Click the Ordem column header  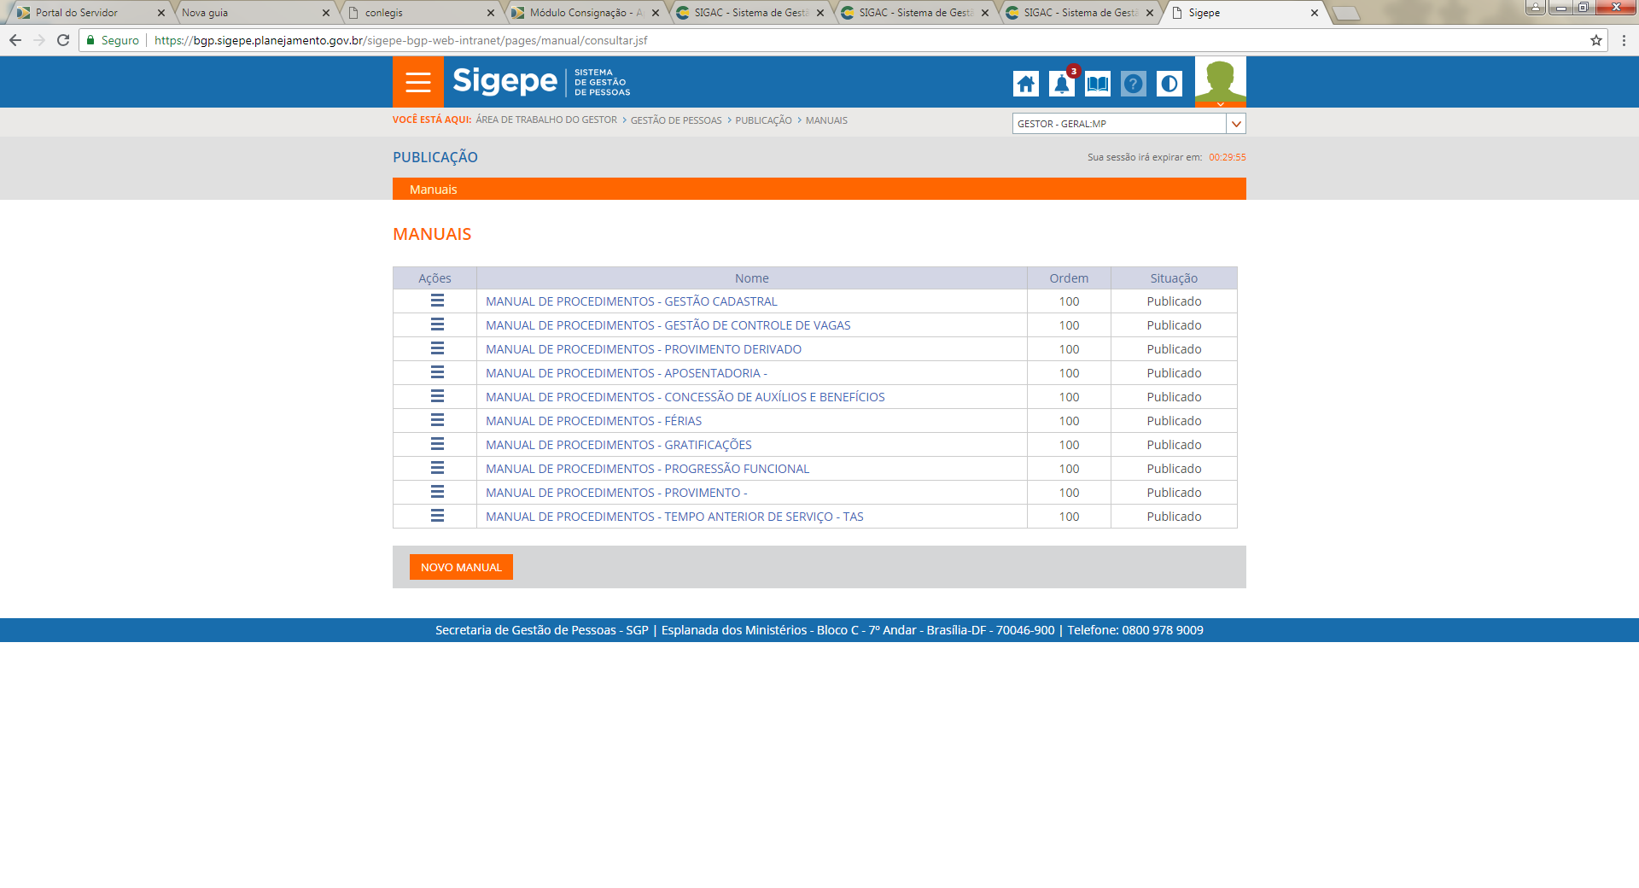1069,278
